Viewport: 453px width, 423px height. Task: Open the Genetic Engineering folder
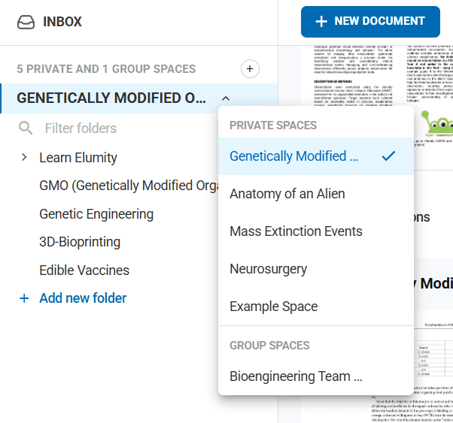[x=96, y=214]
